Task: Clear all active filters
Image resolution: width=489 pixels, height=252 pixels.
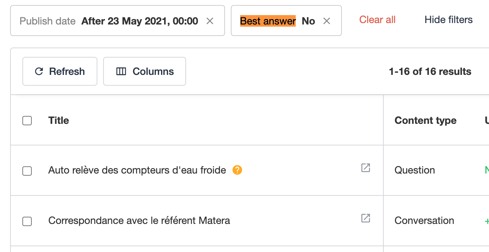Action: (x=378, y=20)
